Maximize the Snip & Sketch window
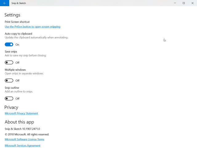Viewport: 197px width, 154px height. click(184, 3)
